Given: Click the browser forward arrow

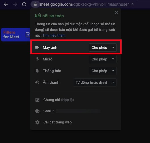Looking at the screenshot, I should pyautogui.click(x=15, y=4).
